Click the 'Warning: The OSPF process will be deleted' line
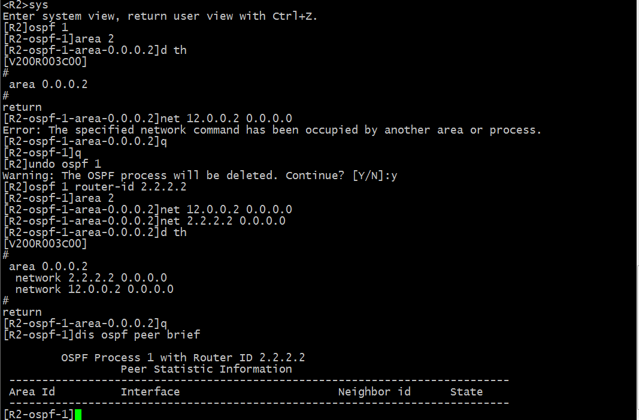Viewport: 639px width, 420px height. [x=199, y=176]
